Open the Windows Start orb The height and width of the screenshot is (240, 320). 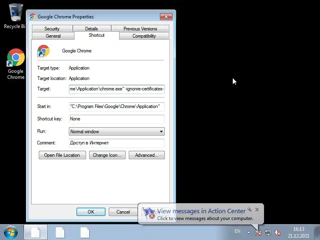click(x=11, y=232)
